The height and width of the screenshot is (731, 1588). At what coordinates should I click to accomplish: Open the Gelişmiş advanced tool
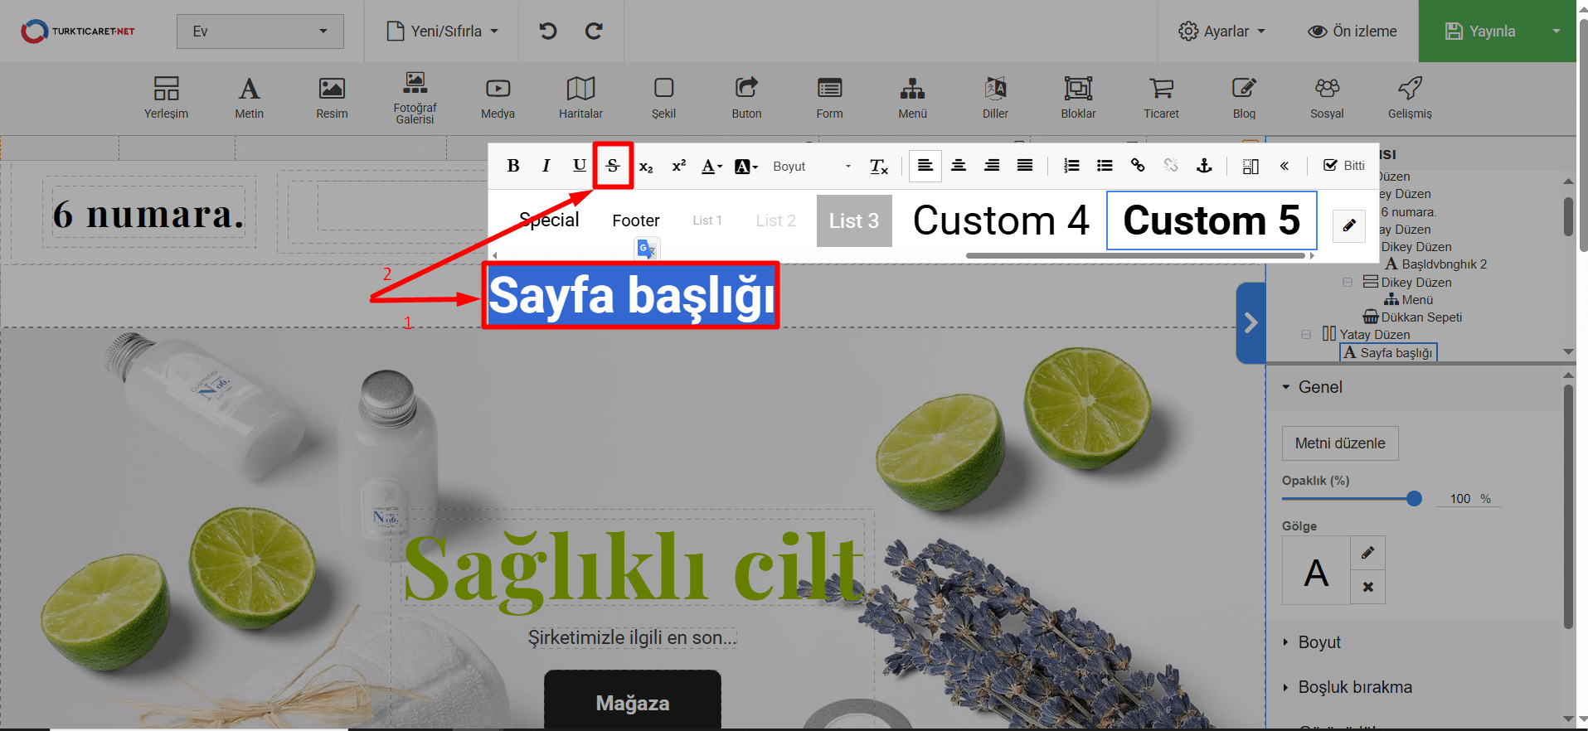point(1410,98)
